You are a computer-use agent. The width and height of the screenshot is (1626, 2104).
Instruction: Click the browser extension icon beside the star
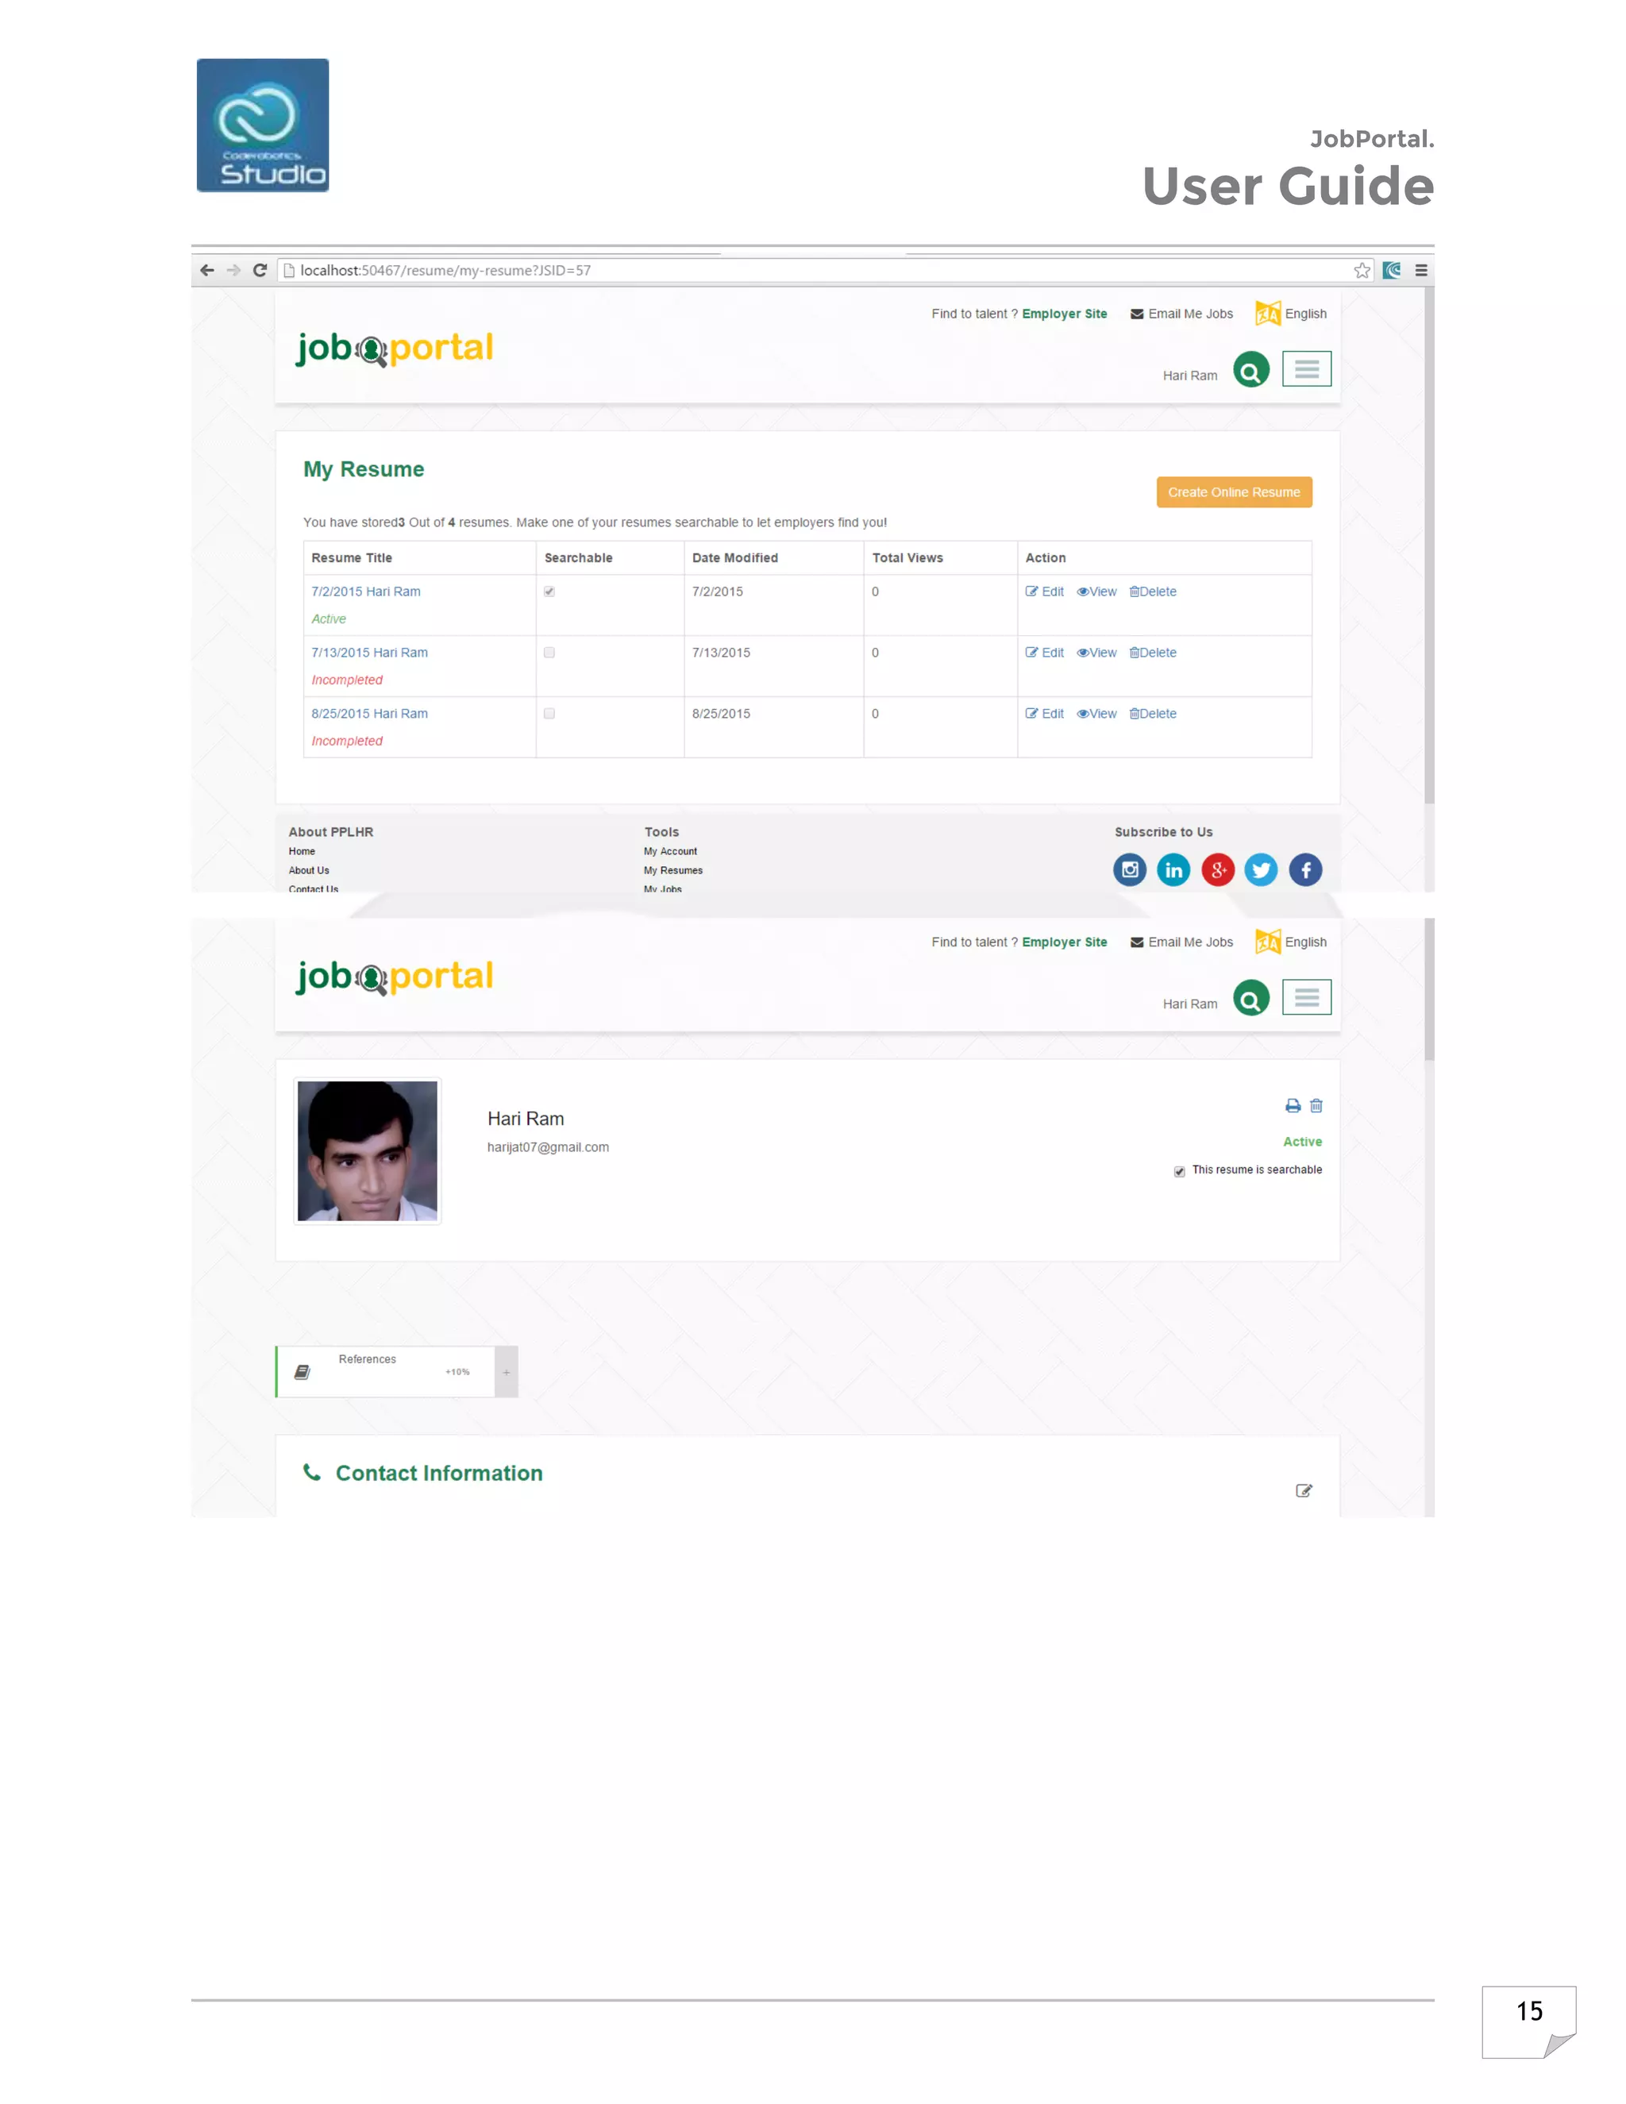[1392, 271]
